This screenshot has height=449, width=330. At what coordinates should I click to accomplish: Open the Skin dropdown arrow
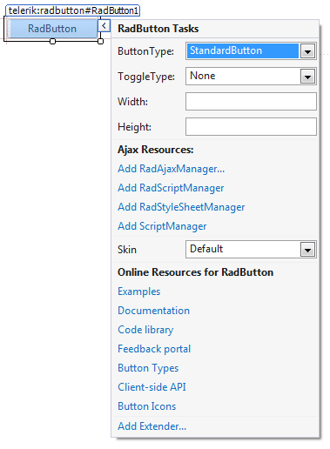(307, 250)
